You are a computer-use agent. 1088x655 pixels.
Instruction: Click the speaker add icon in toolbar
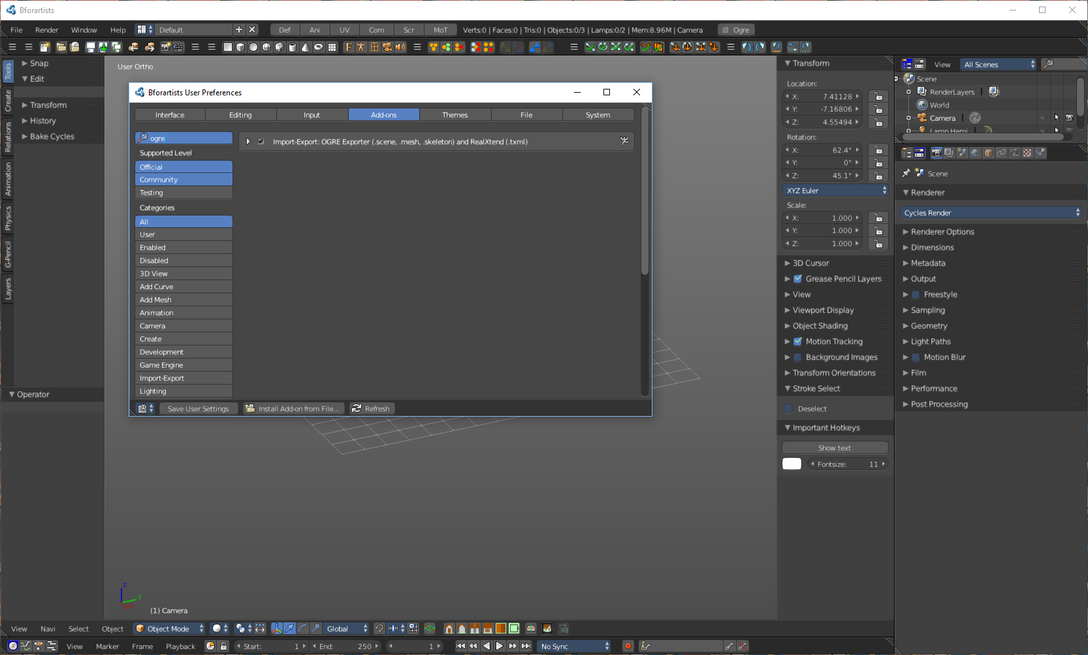coord(400,47)
